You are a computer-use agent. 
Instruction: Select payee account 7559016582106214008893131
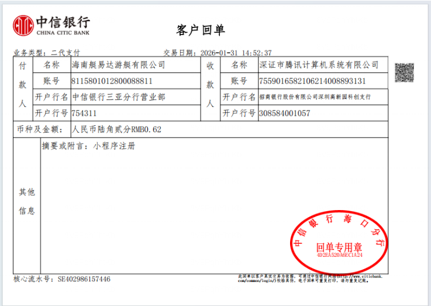[x=312, y=81]
